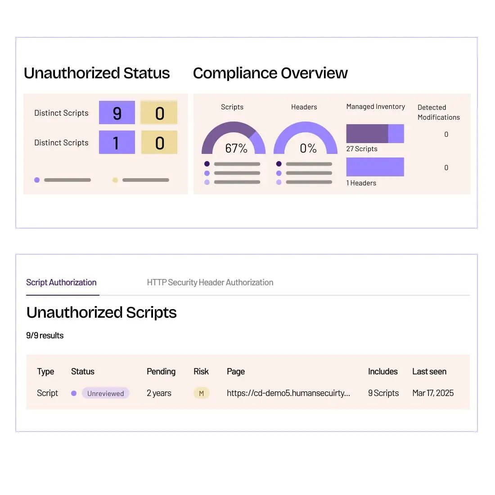Switch to Script Authorization tab

coord(61,283)
